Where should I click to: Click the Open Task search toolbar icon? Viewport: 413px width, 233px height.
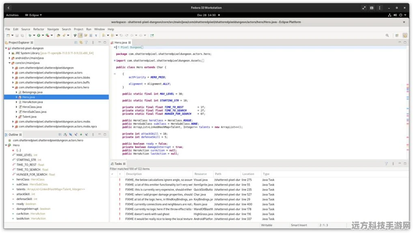(x=64, y=35)
